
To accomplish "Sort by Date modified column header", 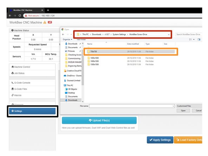I will (x=133, y=44).
